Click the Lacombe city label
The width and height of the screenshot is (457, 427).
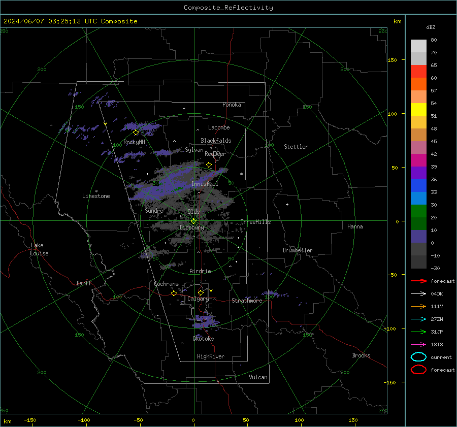219,127
